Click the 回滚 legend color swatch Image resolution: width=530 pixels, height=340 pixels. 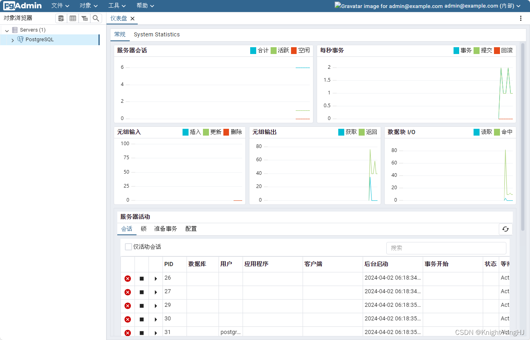[497, 50]
